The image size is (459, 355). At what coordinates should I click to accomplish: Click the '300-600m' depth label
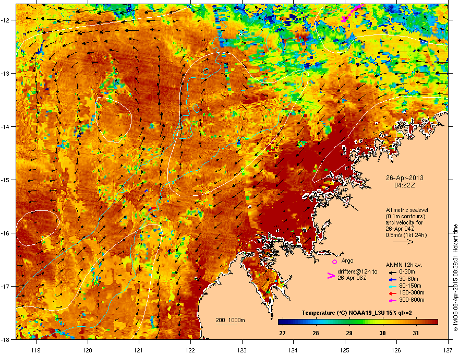(412, 300)
